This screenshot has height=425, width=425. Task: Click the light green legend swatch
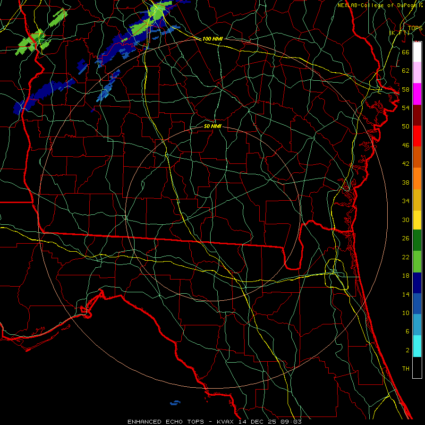[x=417, y=262]
